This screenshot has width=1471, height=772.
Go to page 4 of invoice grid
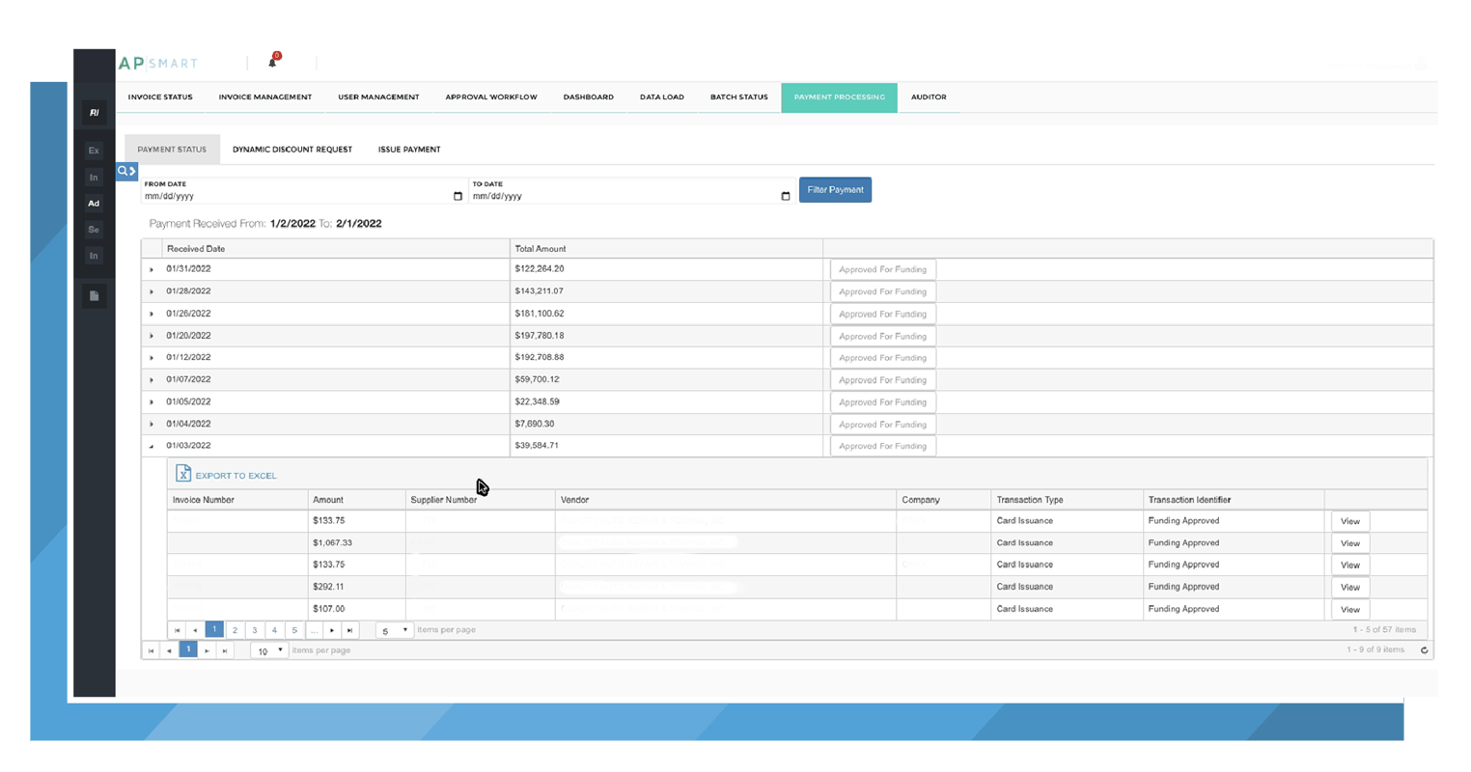click(274, 630)
